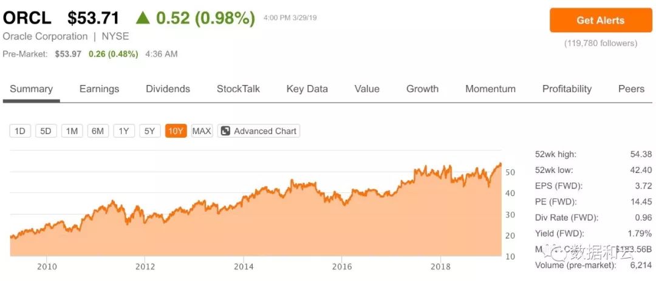Go to the Key Data tab
The width and height of the screenshot is (656, 281).
click(307, 89)
